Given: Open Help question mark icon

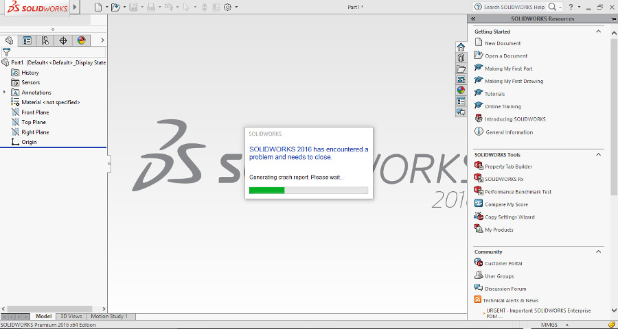Looking at the screenshot, I should tap(571, 7).
